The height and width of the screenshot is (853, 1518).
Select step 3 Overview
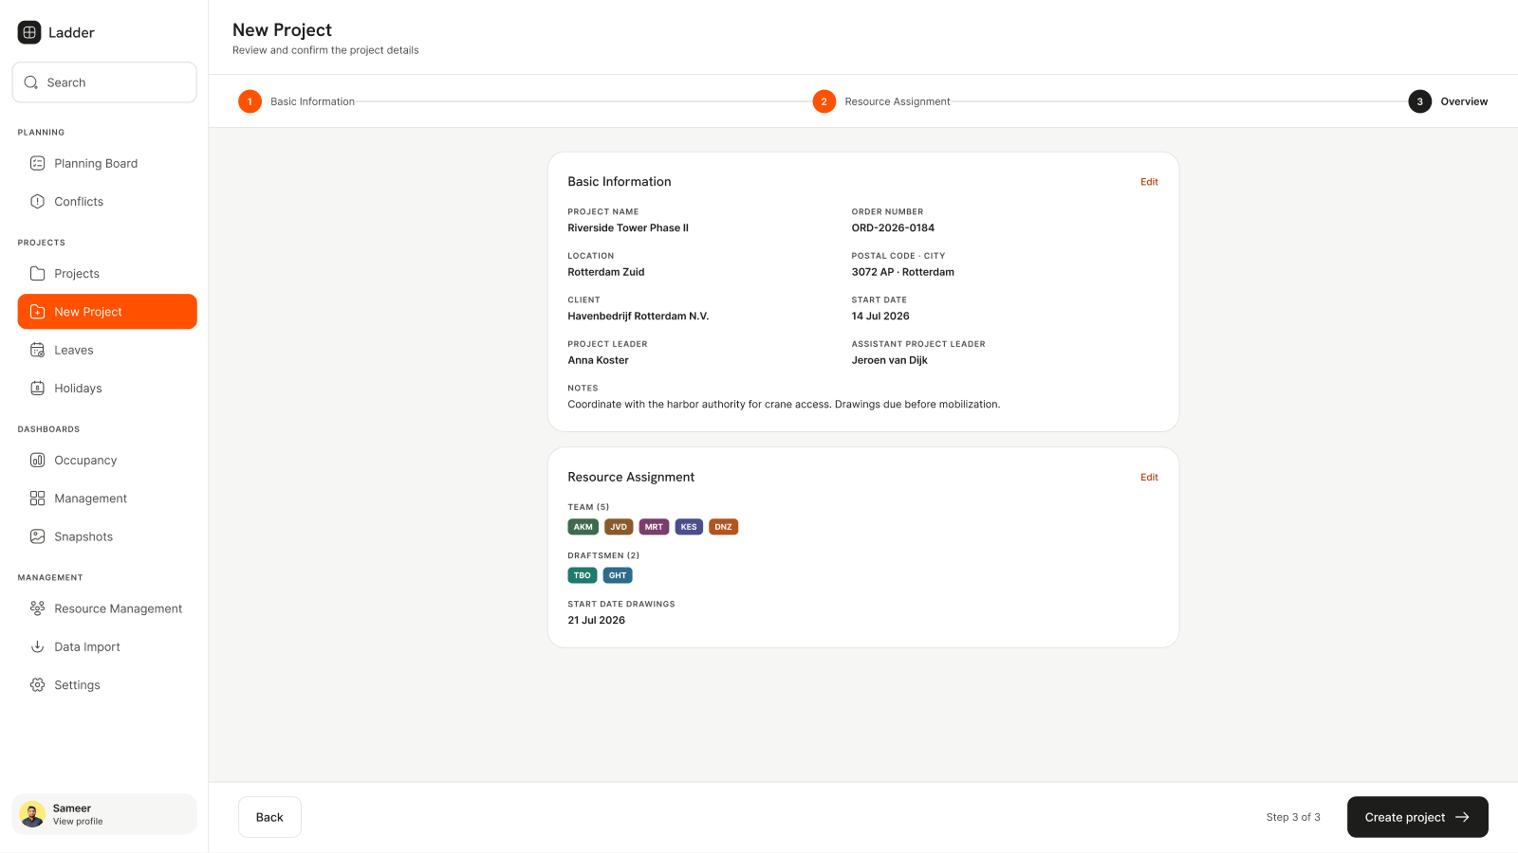tap(1449, 101)
